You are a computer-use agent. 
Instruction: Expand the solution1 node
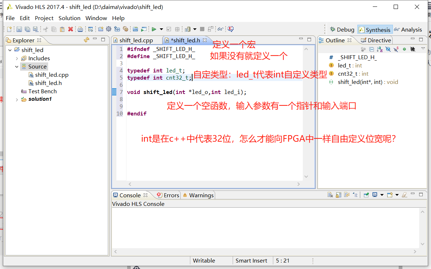click(17, 99)
